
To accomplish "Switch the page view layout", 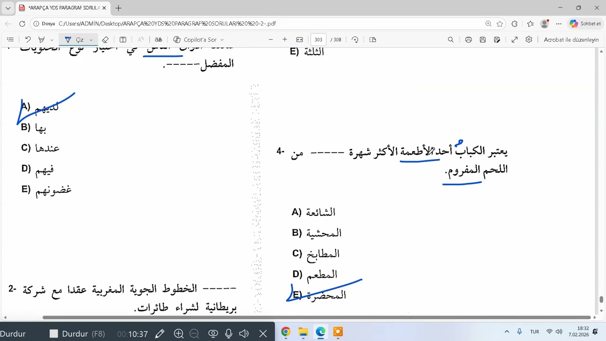I will tap(373, 40).
